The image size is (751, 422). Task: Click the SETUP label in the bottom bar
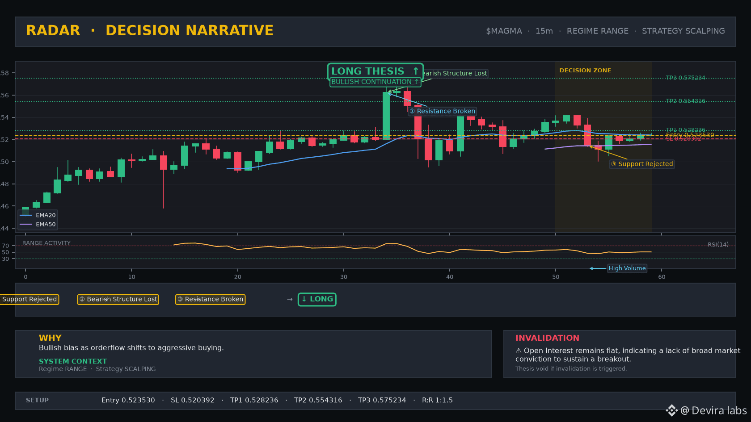[37, 401]
